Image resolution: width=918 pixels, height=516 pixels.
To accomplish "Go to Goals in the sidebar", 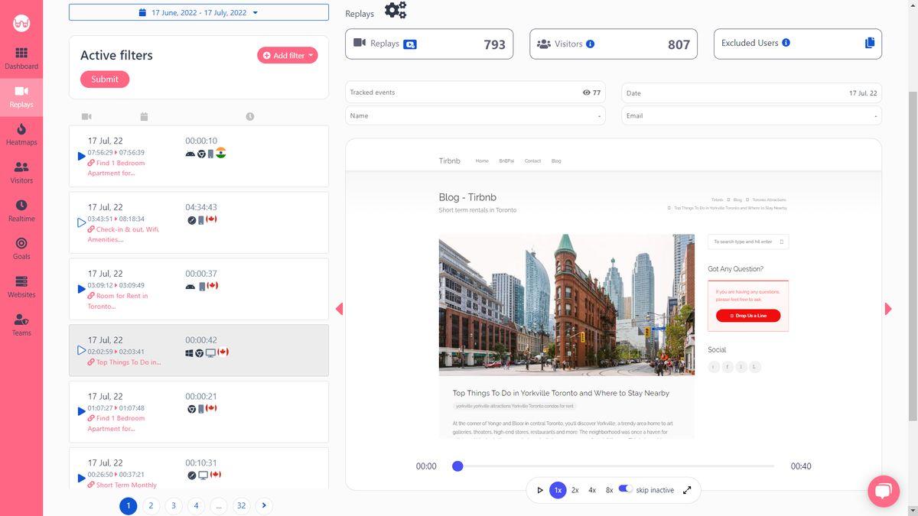I will click(x=21, y=248).
